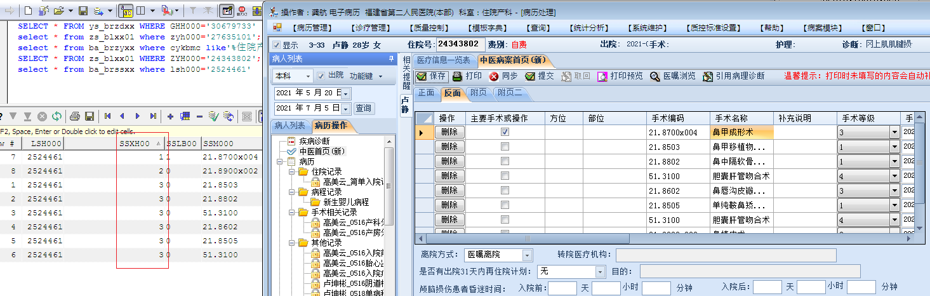Open the 统计分析 menu
This screenshot has width=930, height=296.
pyautogui.click(x=588, y=28)
